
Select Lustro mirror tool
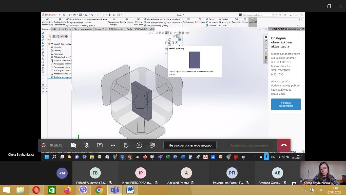coord(223,25)
